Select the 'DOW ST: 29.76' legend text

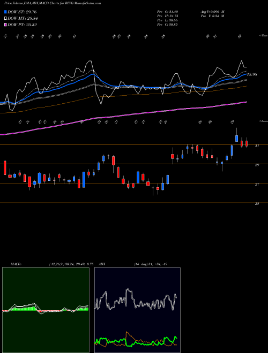pyautogui.click(x=22, y=12)
